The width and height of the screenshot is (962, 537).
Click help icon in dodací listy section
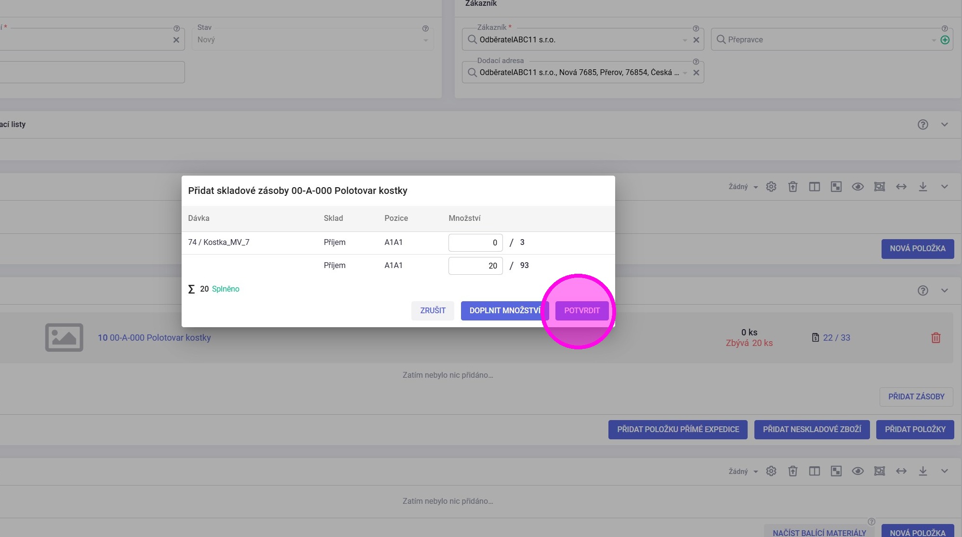click(x=922, y=125)
